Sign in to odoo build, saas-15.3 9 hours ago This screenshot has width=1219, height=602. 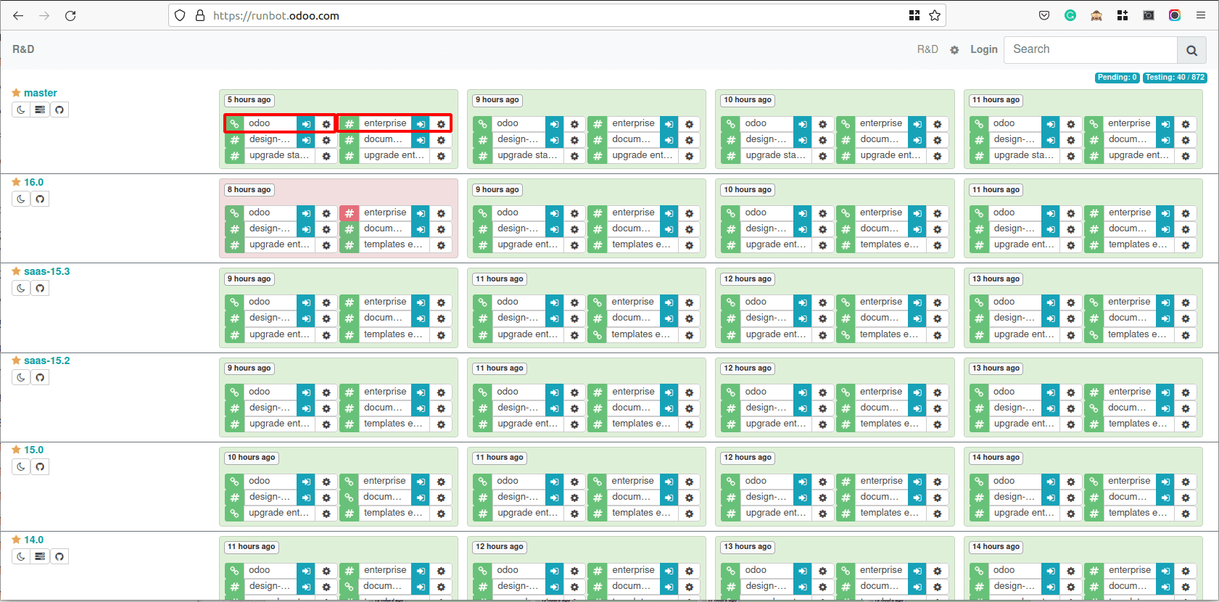click(x=306, y=302)
